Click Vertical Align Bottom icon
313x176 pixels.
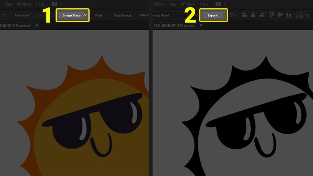pos(288,15)
